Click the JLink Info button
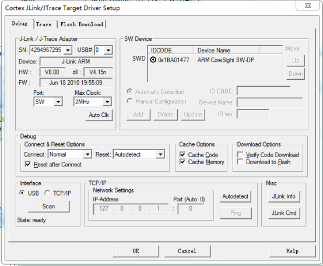Viewport: 323px width, 266px height. pyautogui.click(x=284, y=197)
